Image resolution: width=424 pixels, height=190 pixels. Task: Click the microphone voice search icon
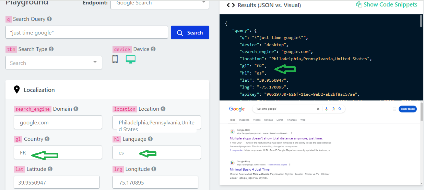click(326, 109)
